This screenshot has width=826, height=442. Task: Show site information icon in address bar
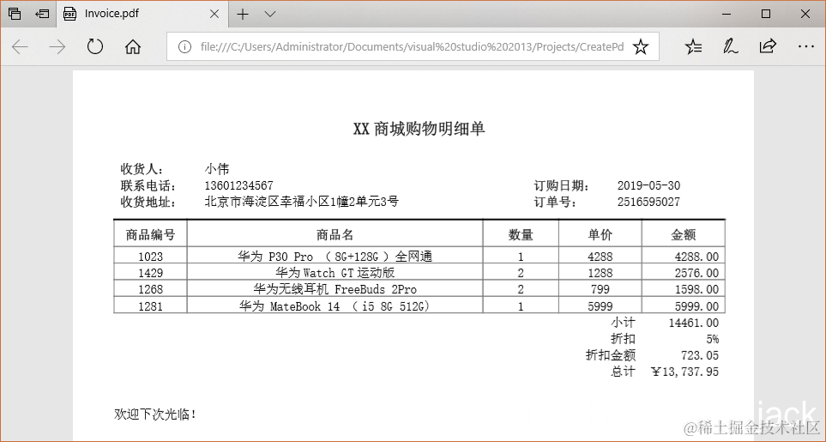pyautogui.click(x=184, y=47)
